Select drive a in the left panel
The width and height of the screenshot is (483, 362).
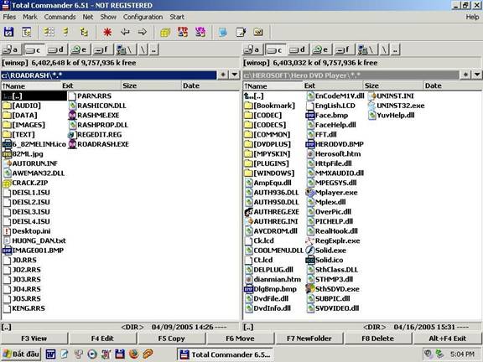pyautogui.click(x=11, y=49)
